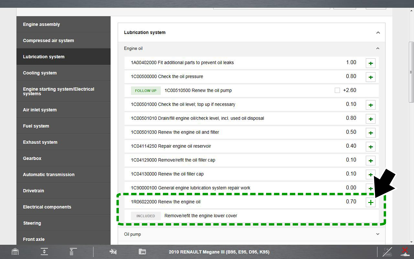Viewport: 414px width, 259px height.
Task: Click the vertical scrollbar thumb on right
Action: click(411, 72)
